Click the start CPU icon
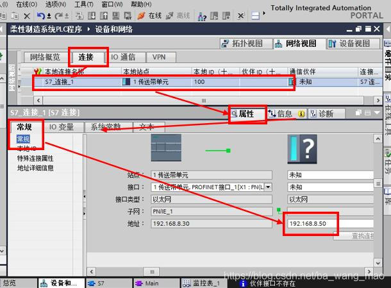Image resolution: width=391 pixels, height=288 pixels. (214, 16)
